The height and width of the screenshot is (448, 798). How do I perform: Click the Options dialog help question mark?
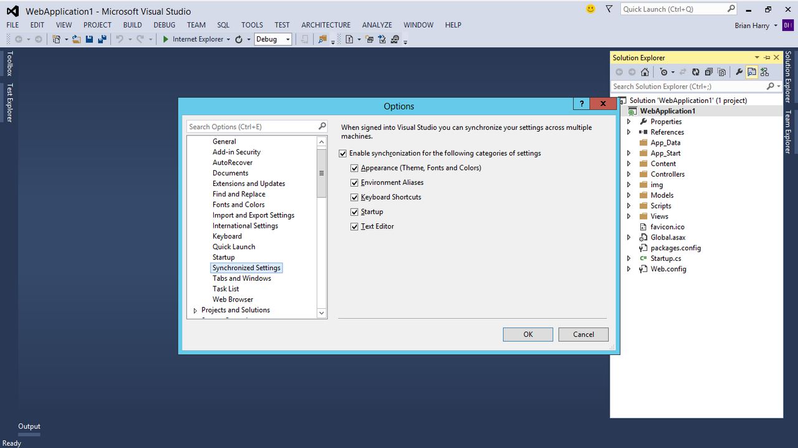[581, 104]
